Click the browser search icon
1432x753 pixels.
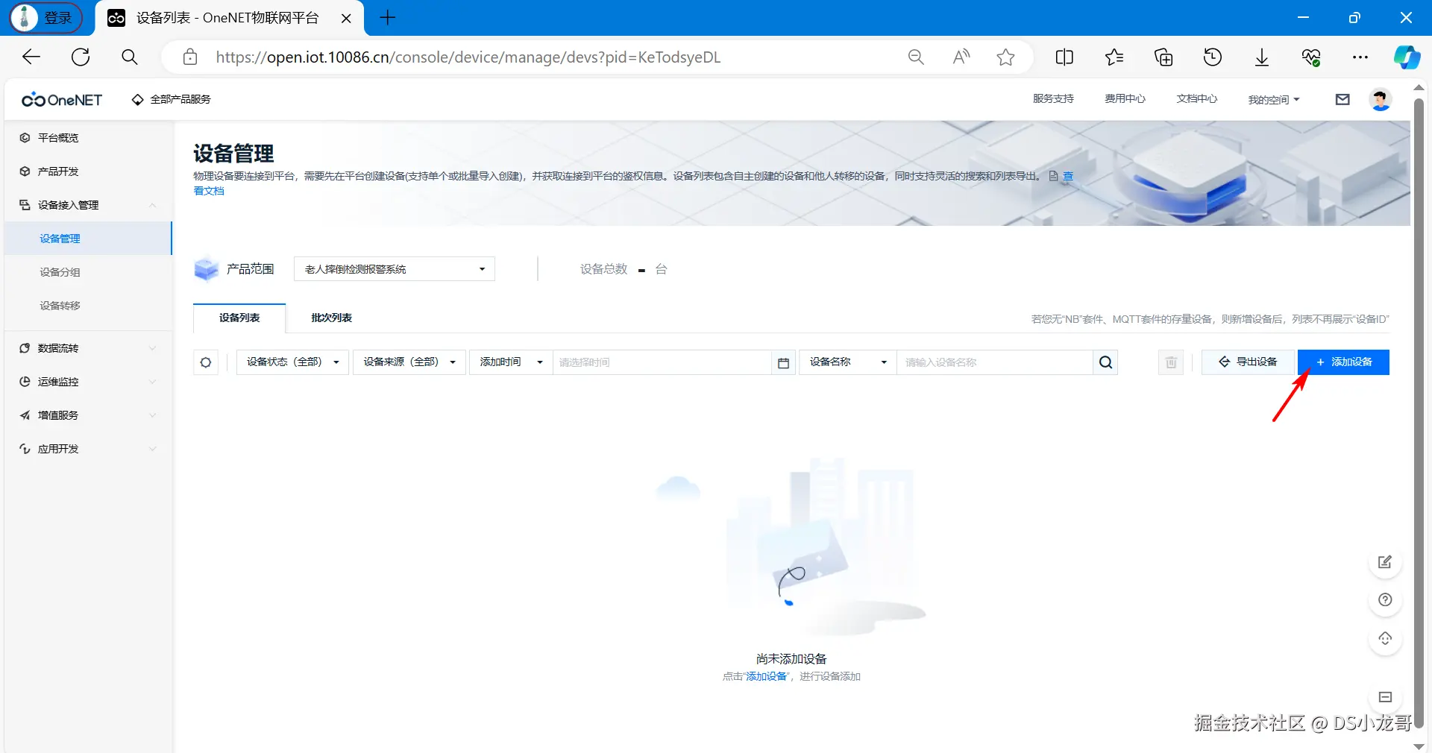[129, 57]
